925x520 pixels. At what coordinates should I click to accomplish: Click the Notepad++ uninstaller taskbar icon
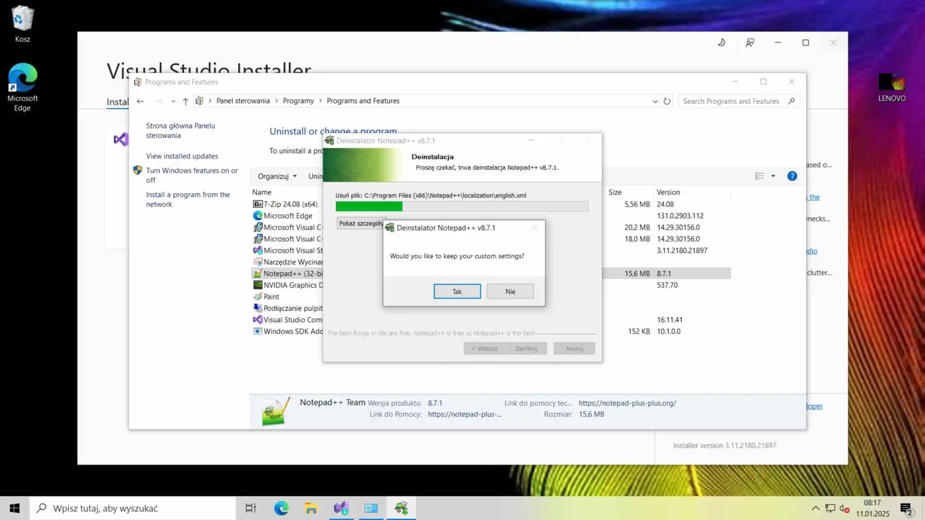tap(401, 508)
